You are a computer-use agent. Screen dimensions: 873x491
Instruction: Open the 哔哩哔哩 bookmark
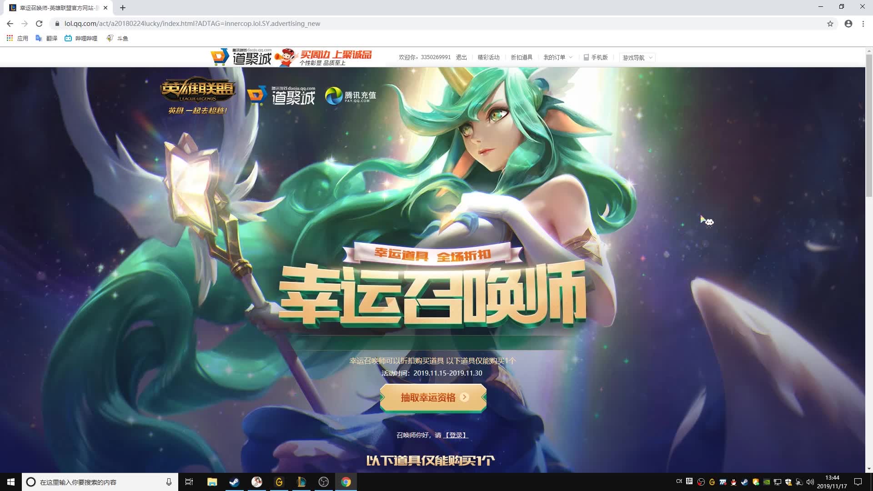(x=81, y=38)
